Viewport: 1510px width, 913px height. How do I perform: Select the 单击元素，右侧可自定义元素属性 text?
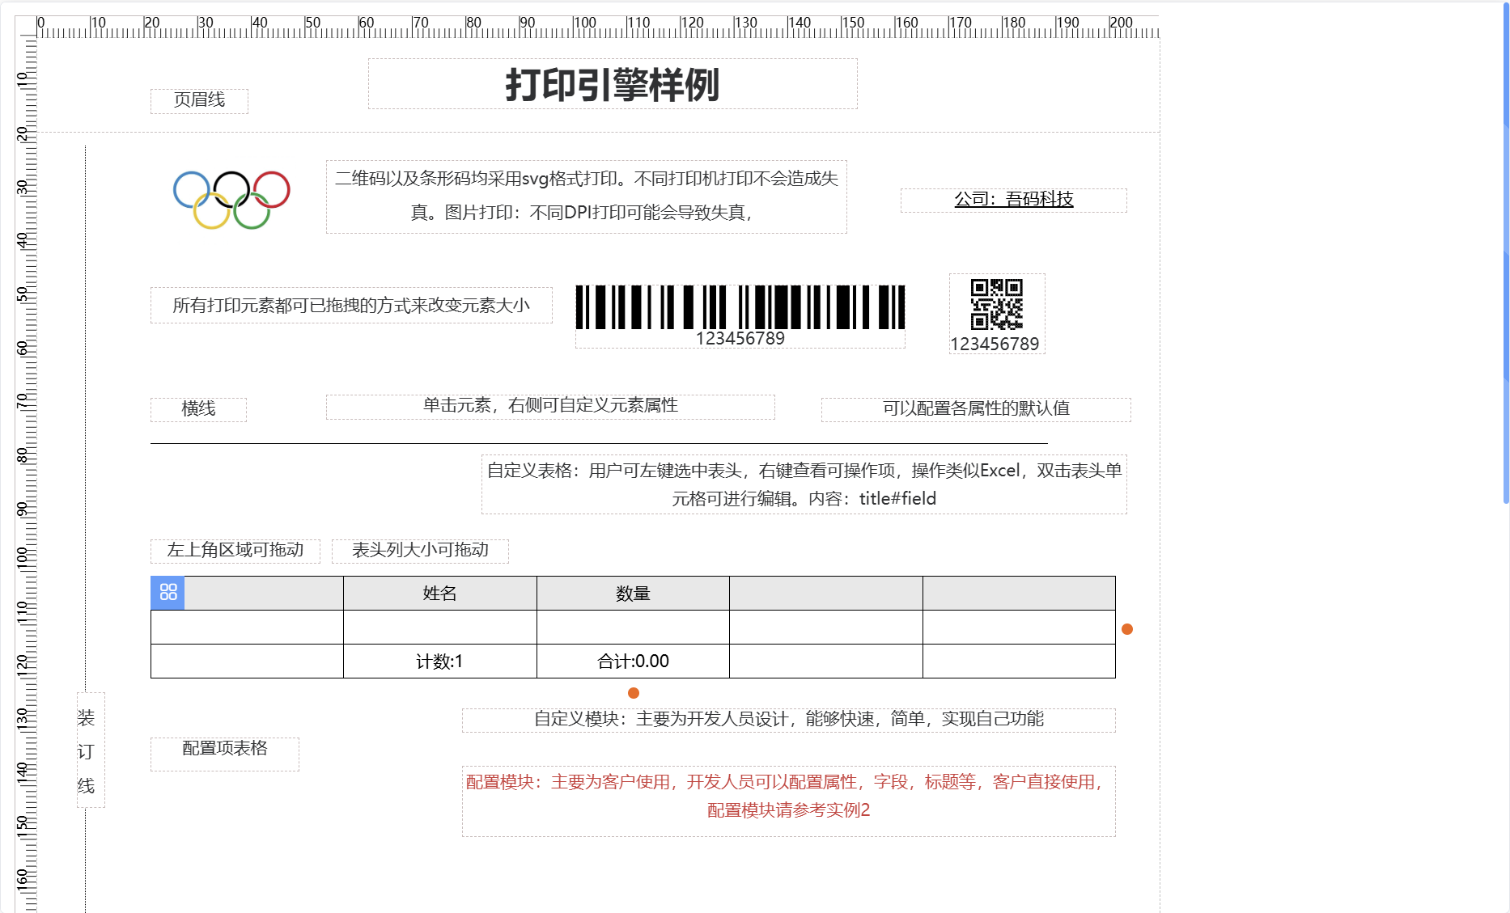pyautogui.click(x=550, y=407)
